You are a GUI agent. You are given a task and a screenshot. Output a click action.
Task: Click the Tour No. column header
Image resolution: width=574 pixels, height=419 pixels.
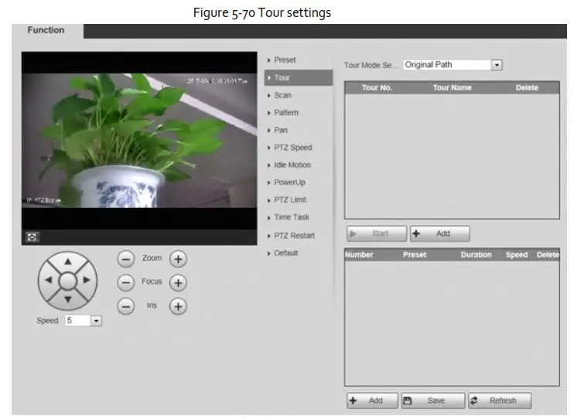coord(377,88)
